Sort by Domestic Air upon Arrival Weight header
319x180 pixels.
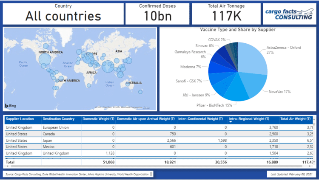coord(145,119)
